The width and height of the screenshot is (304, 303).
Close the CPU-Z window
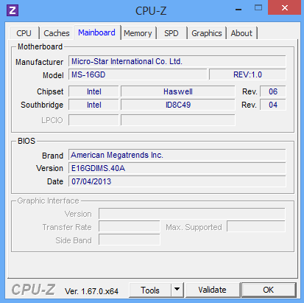285,8
